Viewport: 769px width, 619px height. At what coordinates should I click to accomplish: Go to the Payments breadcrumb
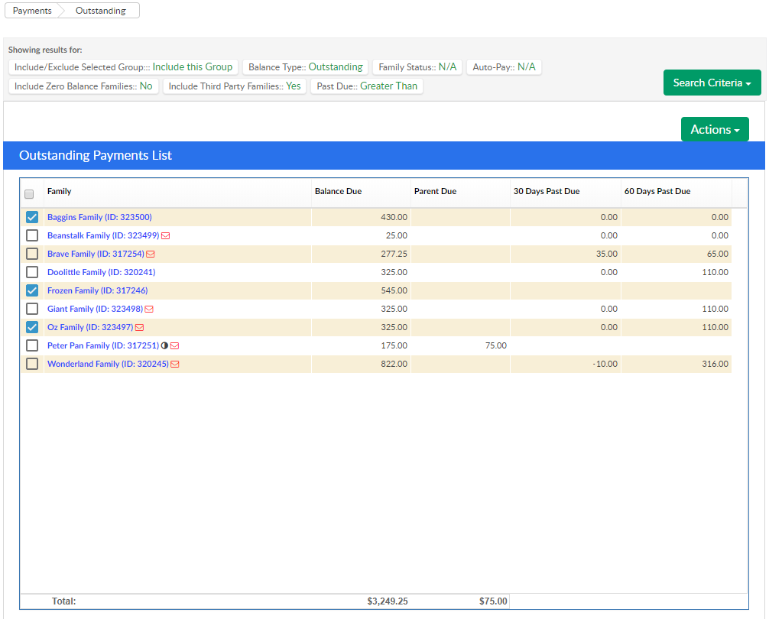point(32,11)
